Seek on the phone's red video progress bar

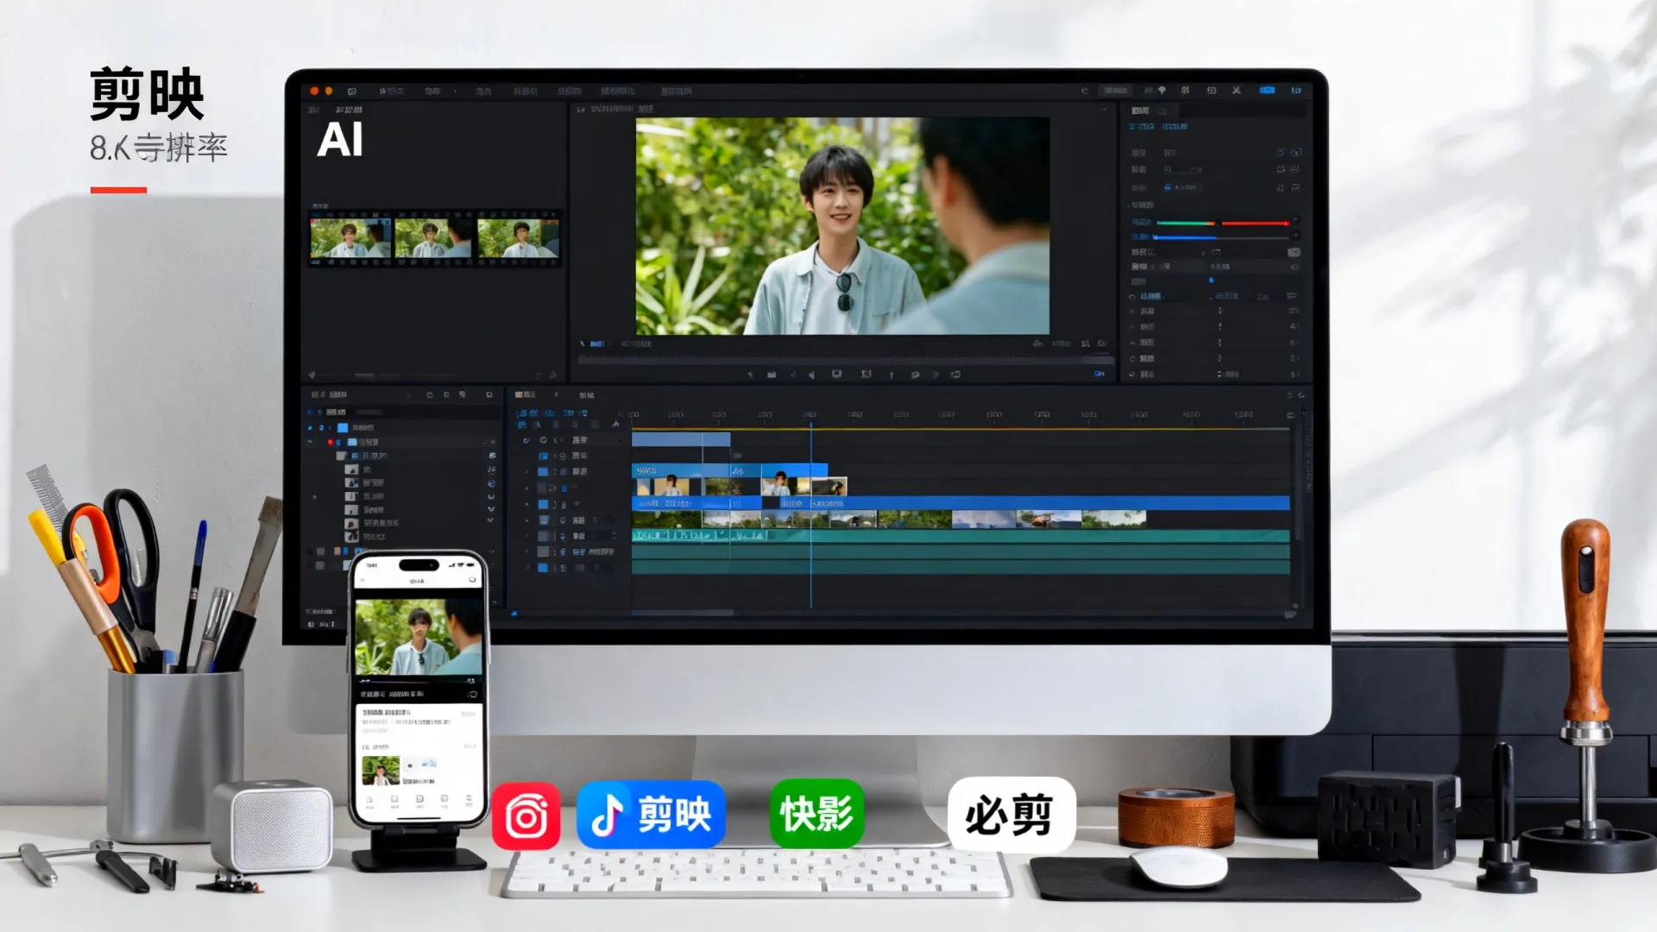click(419, 681)
